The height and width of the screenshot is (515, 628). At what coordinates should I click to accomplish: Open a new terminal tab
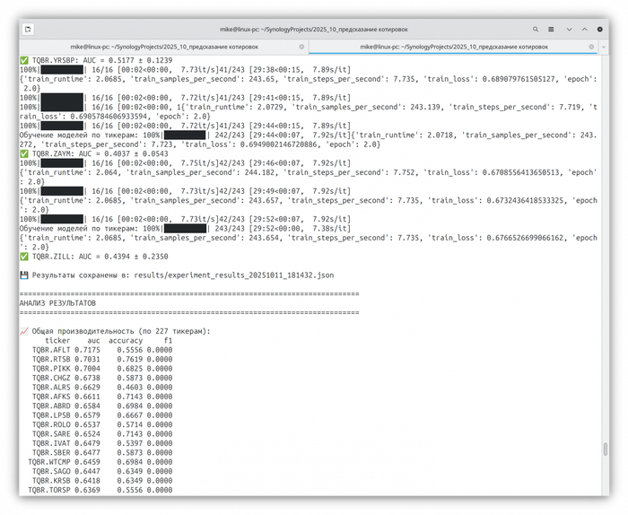29,30
